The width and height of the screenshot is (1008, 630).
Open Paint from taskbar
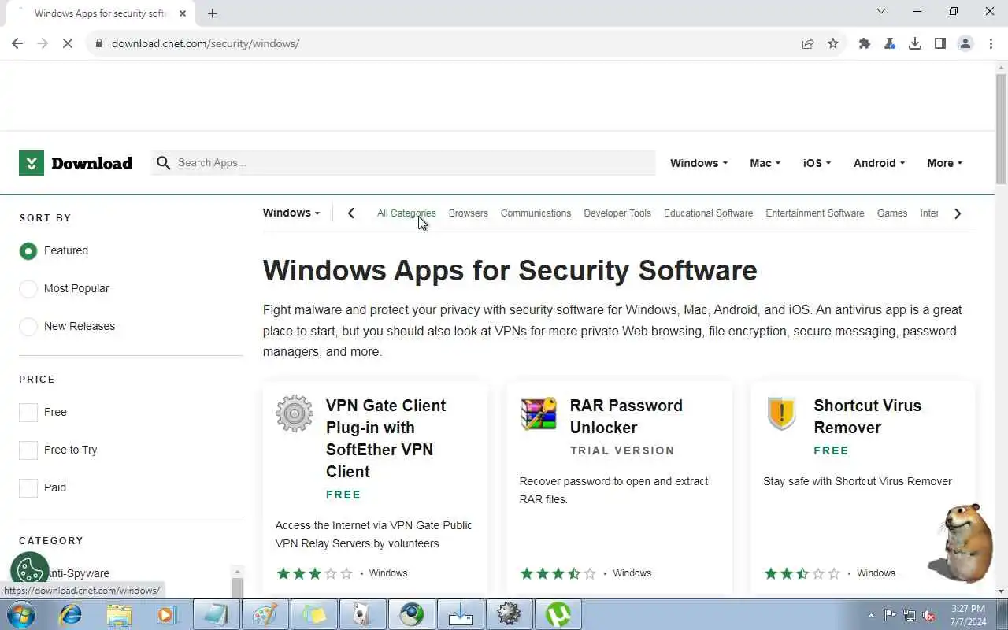pos(265,614)
